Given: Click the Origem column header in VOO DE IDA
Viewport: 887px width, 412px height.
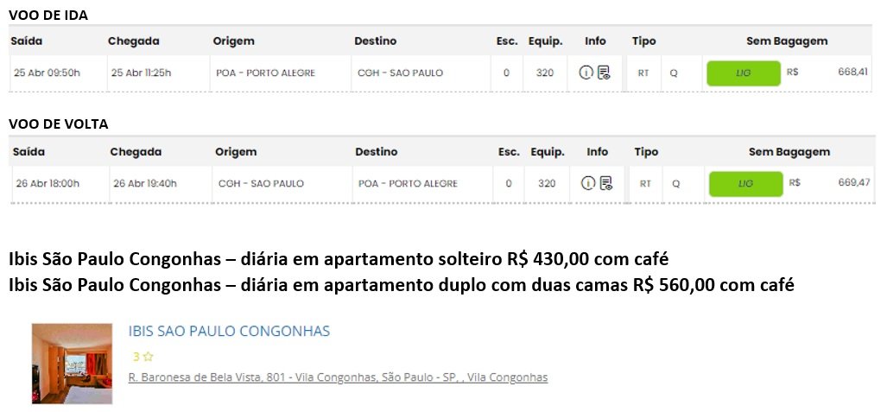Looking at the screenshot, I should 234,41.
